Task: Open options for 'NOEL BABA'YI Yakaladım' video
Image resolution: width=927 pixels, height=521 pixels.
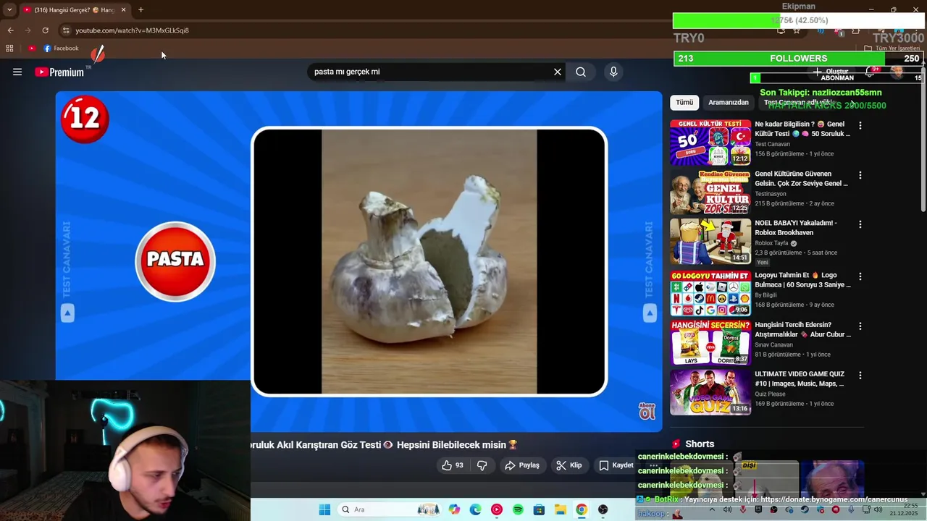Action: 860,224
